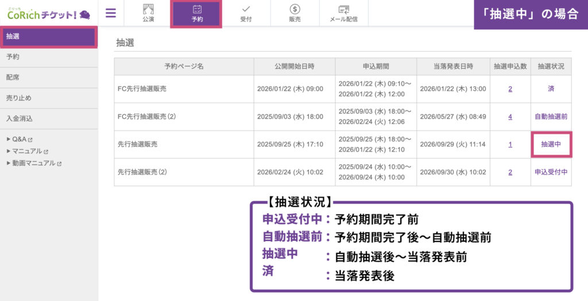Open the 公演 curtain icon tab

click(148, 13)
